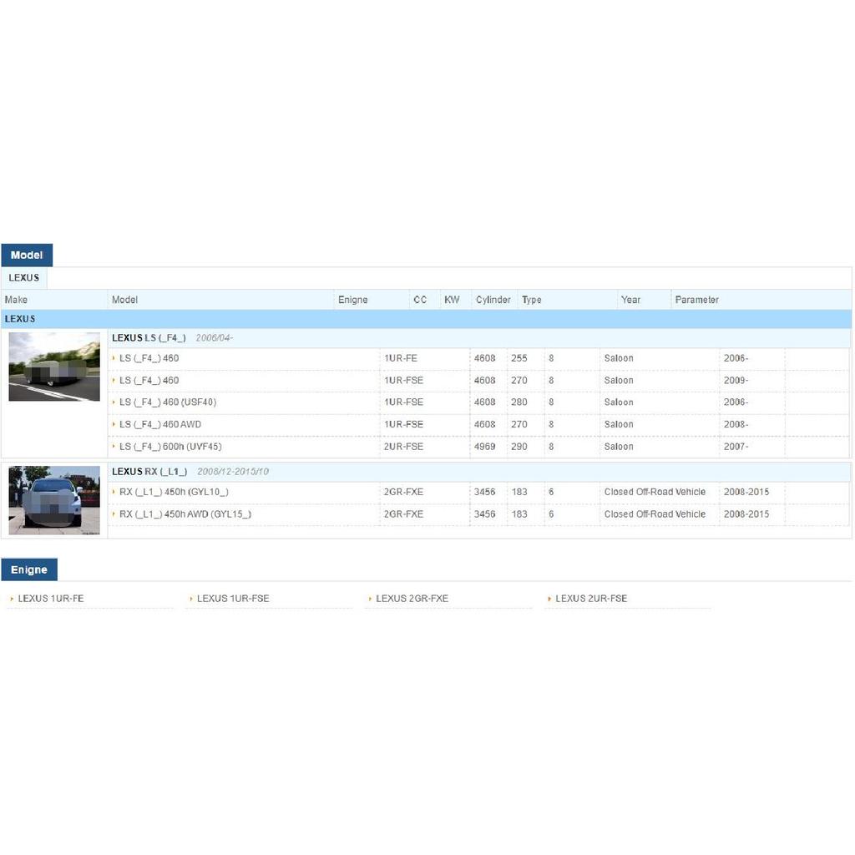Viewport: 855px width, 855px height.
Task: Select the LEXUS make row in the blue band
Action: click(x=427, y=319)
